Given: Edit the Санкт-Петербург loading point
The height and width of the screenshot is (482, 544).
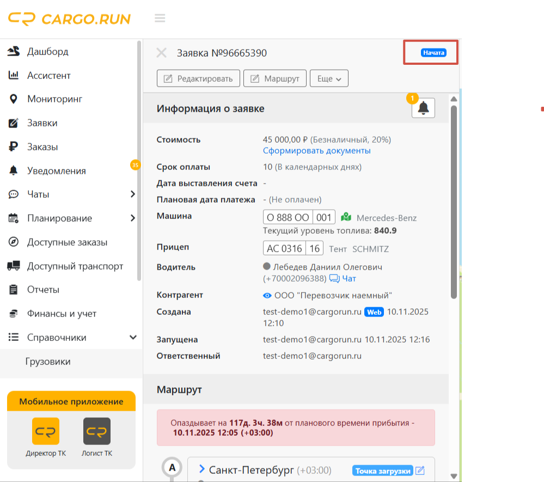Looking at the screenshot, I should pyautogui.click(x=420, y=471).
